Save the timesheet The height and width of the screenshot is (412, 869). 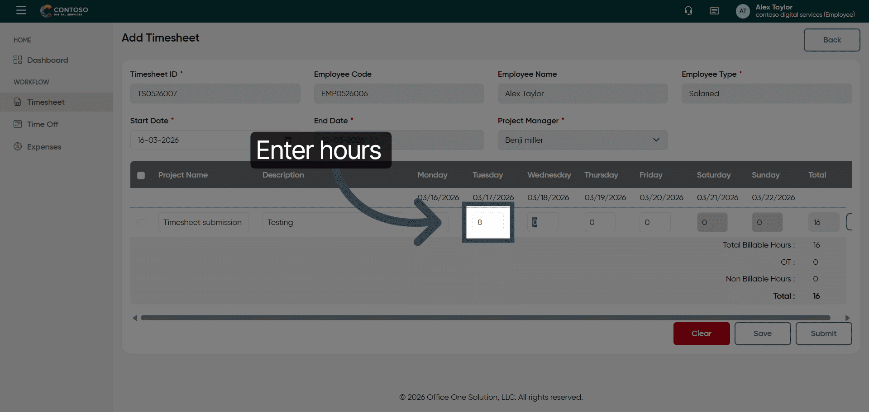coord(762,333)
